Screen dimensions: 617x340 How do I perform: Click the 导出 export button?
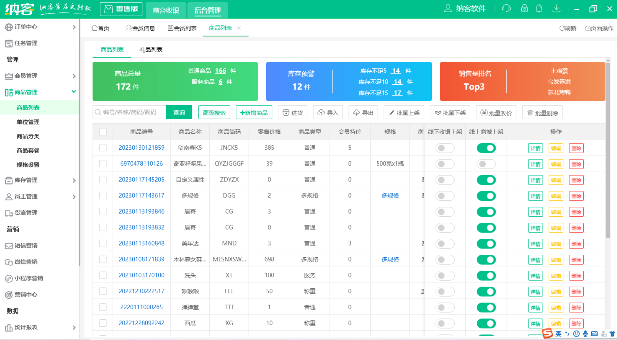pos(363,112)
